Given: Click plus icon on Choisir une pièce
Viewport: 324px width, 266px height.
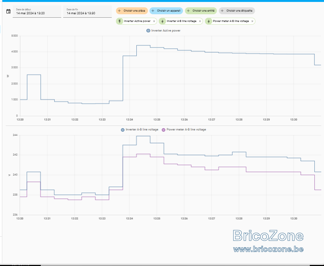Looking at the screenshot, I should pos(119,11).
